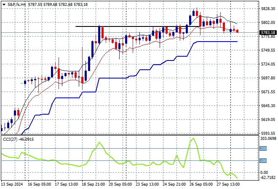Click the 27 Sep 13:00 time label

[228, 184]
